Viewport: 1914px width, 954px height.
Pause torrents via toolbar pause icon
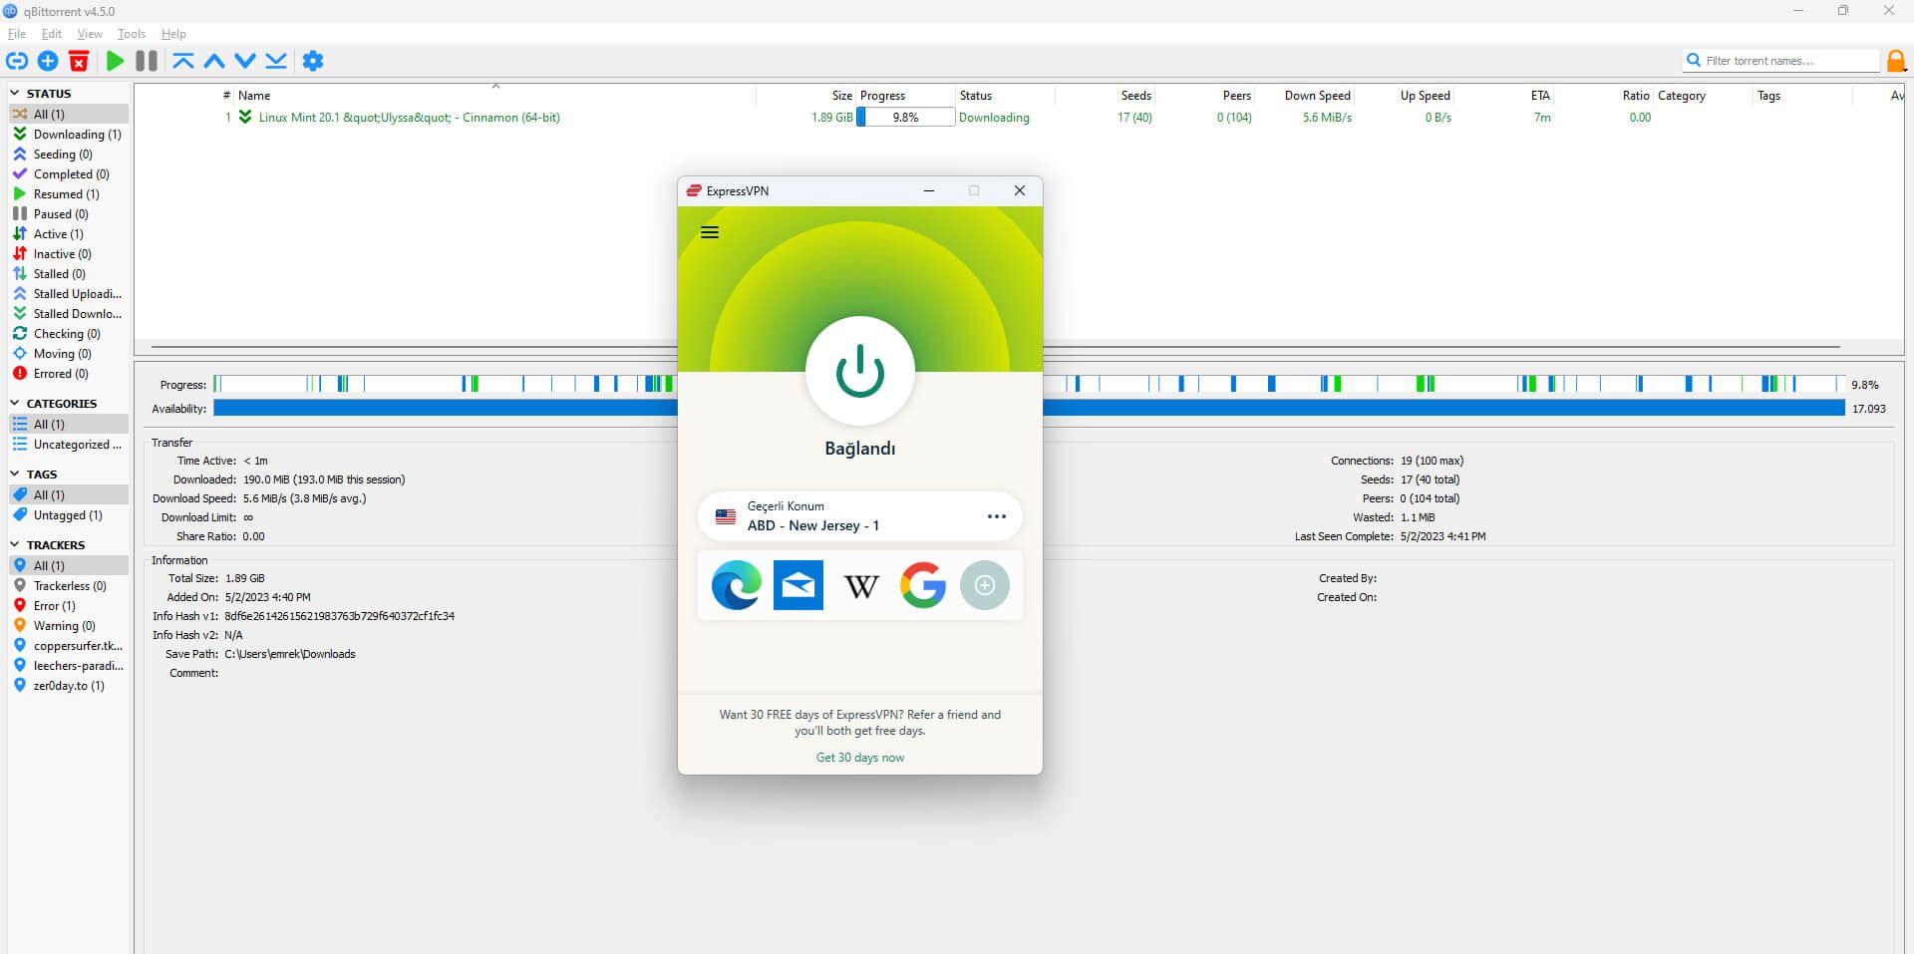tap(147, 61)
